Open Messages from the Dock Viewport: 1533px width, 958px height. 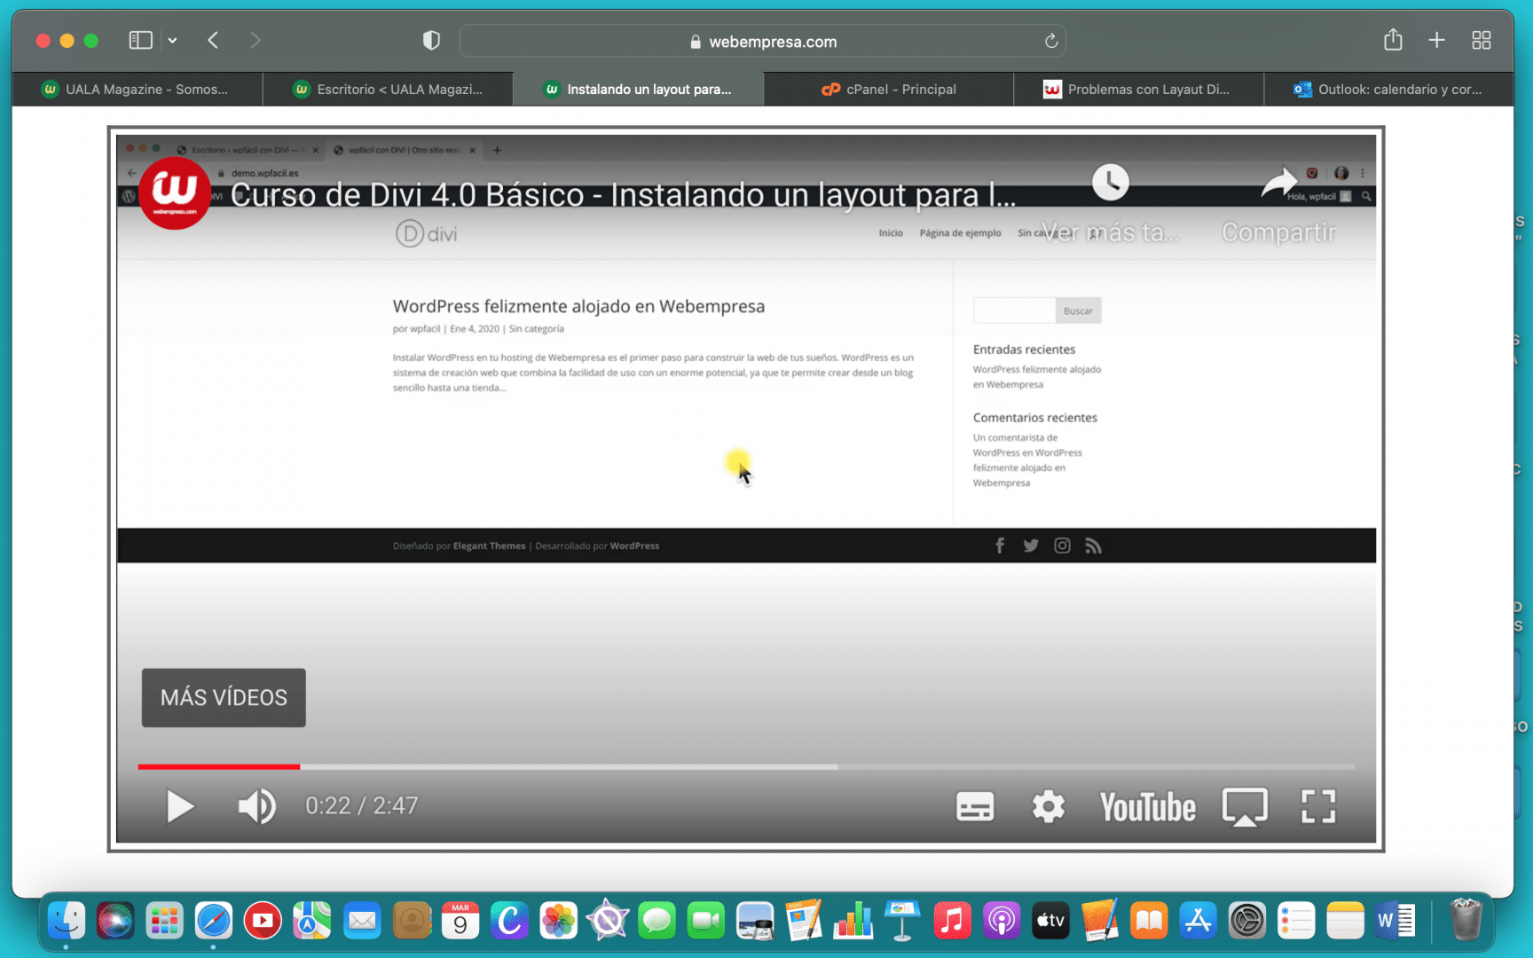point(656,921)
